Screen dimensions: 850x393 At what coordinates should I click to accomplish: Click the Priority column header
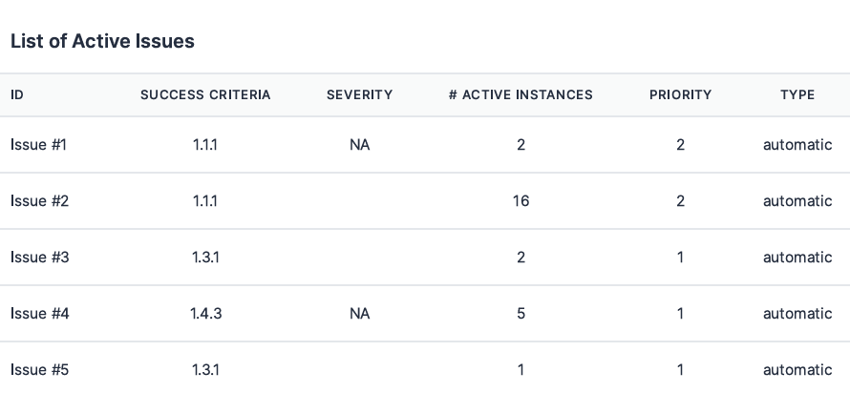680,94
